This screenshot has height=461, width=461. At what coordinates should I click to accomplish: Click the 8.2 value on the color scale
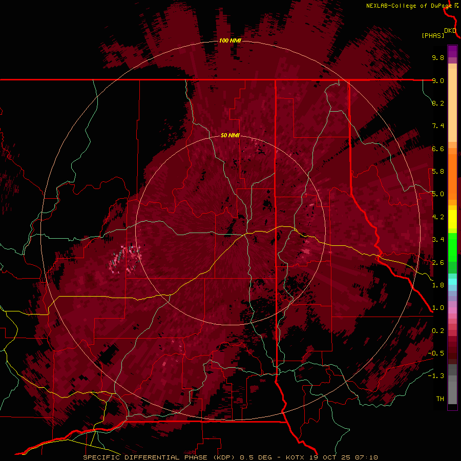coord(438,103)
